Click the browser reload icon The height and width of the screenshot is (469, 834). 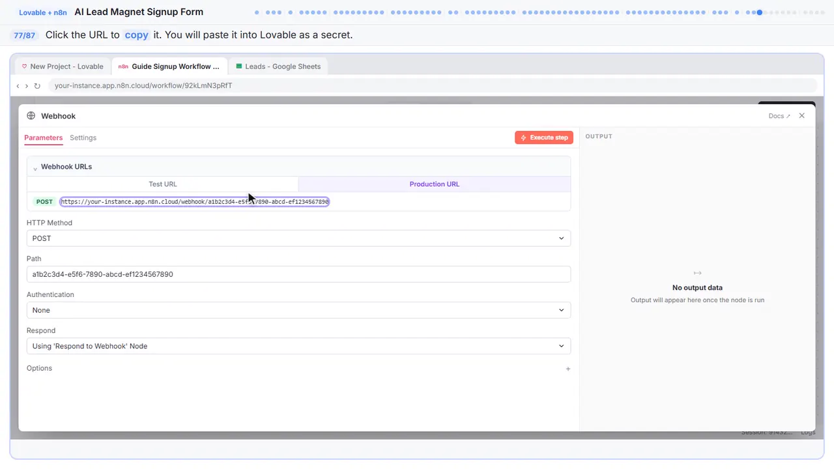[x=37, y=86]
